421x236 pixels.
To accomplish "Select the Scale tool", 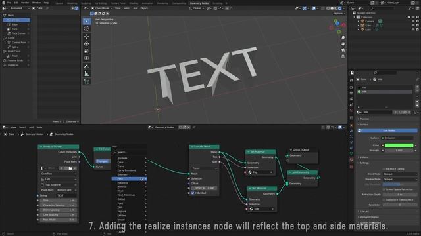I will tap(86, 51).
